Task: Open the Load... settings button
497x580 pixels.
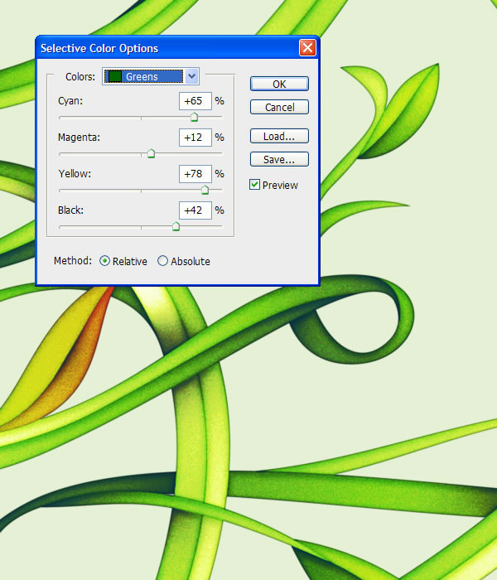Action: click(279, 136)
